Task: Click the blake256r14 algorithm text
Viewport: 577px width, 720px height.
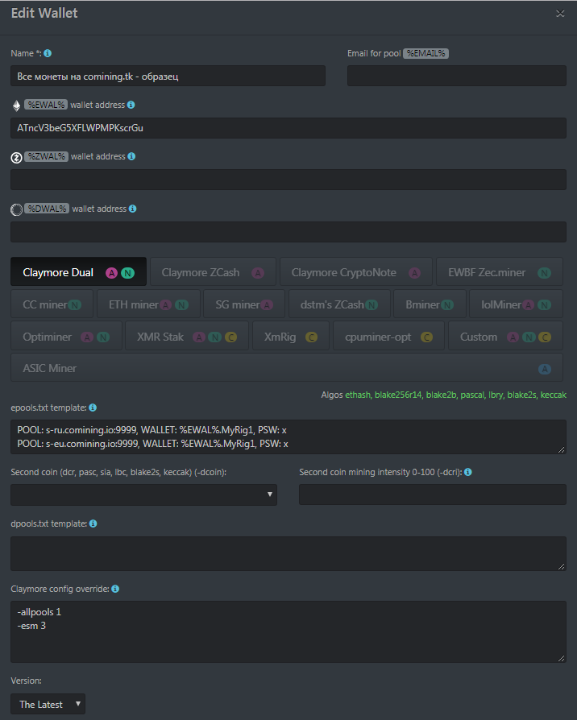Action: 398,395
